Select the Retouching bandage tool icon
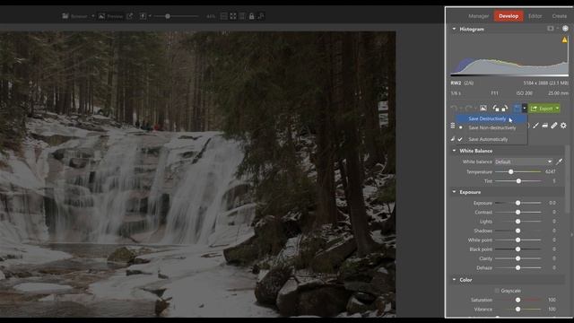 pos(554,126)
